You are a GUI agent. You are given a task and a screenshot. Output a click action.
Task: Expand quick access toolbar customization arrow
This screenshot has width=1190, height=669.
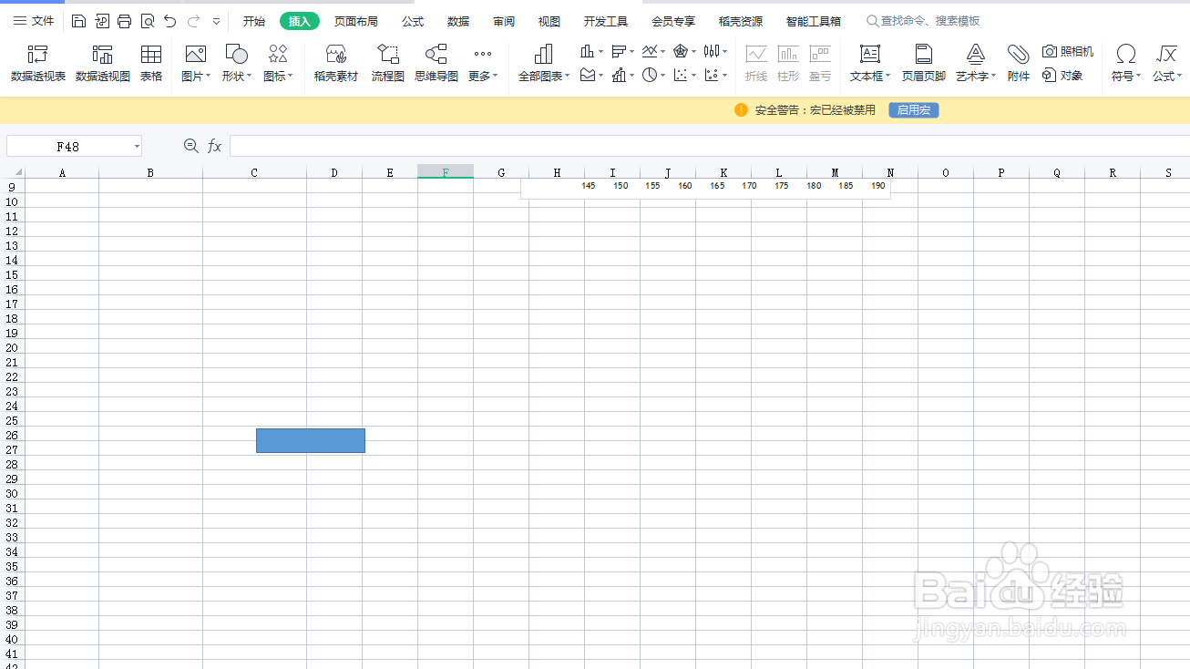(216, 21)
